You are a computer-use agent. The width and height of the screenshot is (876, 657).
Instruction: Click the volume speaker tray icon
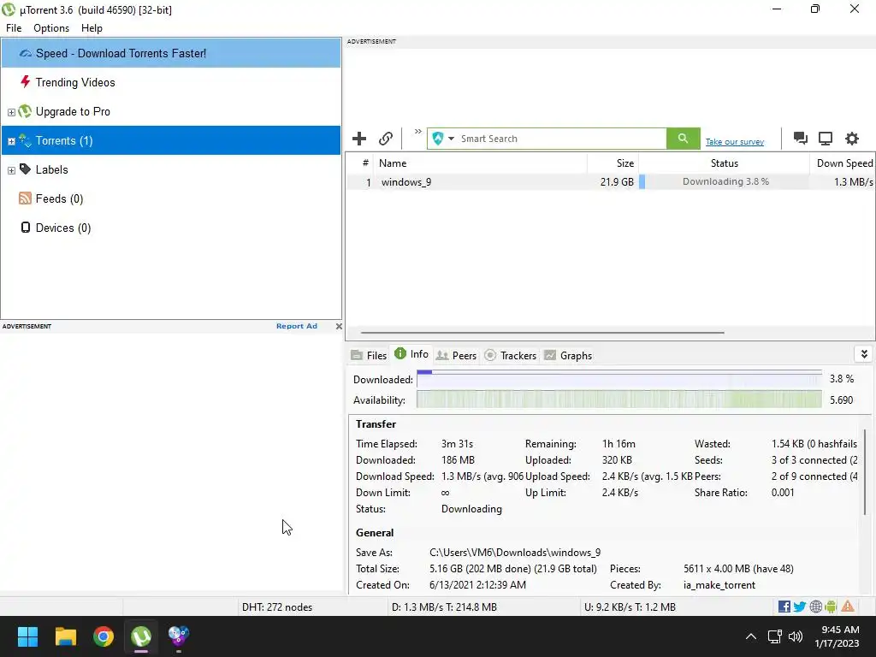[x=796, y=636]
